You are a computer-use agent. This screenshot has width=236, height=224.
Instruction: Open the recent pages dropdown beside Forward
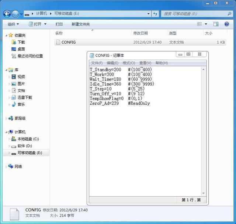tap(21, 14)
